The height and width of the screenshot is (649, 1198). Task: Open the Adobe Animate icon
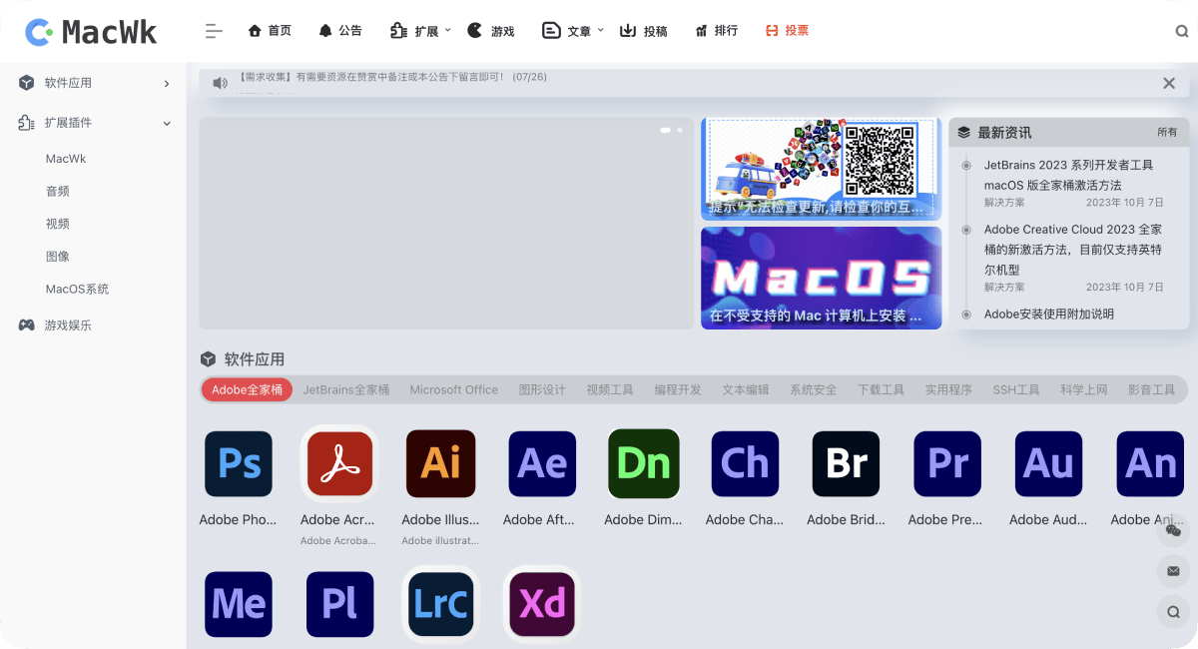pyautogui.click(x=1150, y=464)
